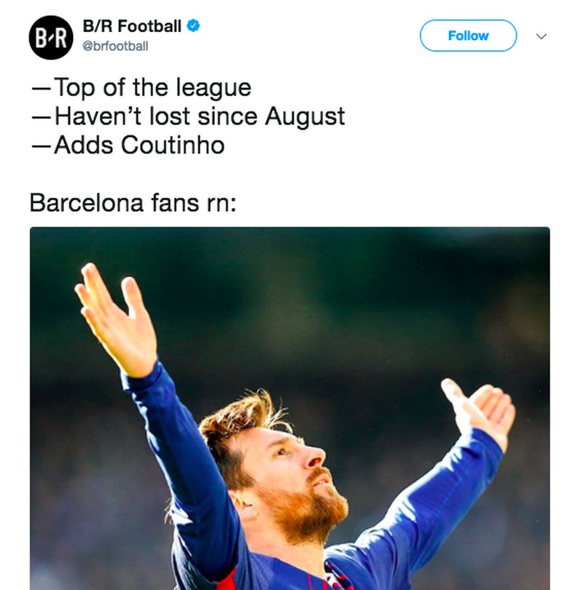Click the "Haven't lost since August" line
Image resolution: width=583 pixels, height=590 pixels.
tap(188, 117)
